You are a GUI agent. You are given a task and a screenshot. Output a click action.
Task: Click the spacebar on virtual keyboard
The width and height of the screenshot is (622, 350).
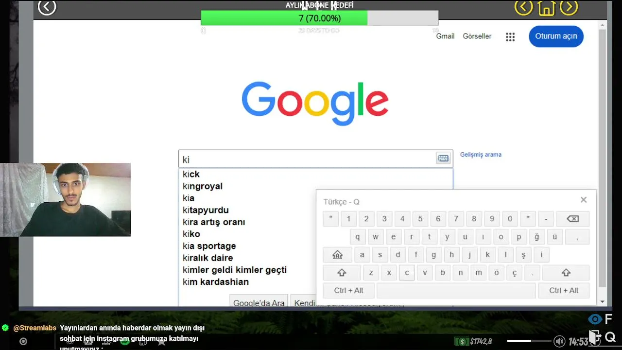coord(456,291)
